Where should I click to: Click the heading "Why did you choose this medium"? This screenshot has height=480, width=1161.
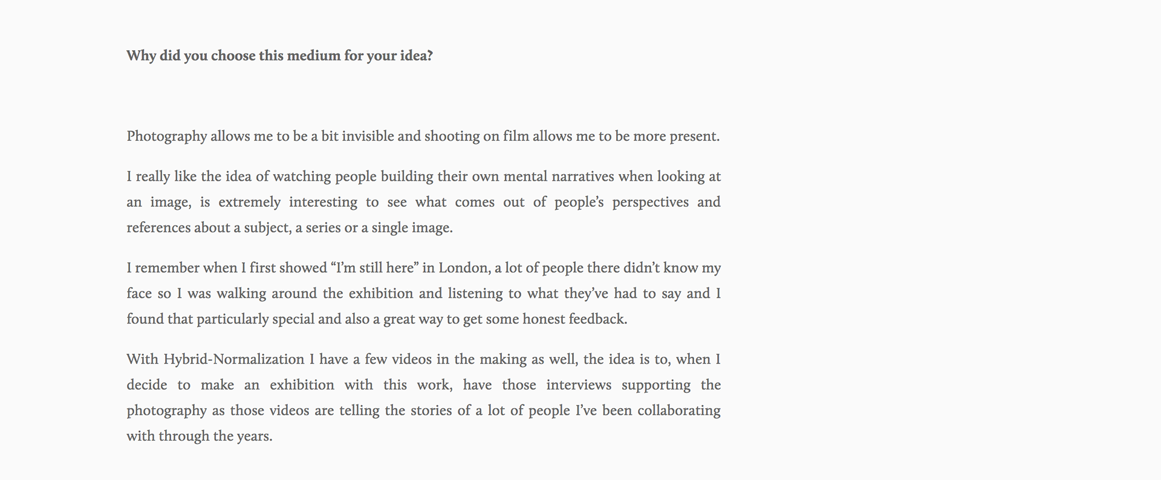(x=279, y=56)
